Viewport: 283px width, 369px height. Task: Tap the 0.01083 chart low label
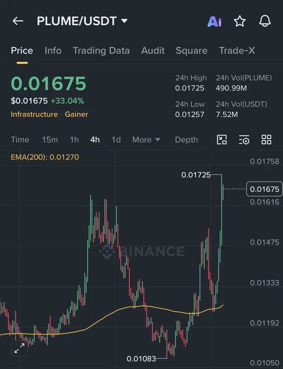click(141, 359)
